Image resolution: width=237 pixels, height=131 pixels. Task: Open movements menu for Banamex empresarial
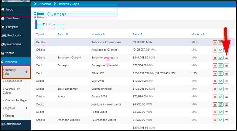point(226,58)
